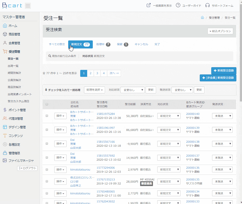Viewport: 242px width, 204px height.
Task: Click the headset サポートフォーム icon
Action: 208,5
